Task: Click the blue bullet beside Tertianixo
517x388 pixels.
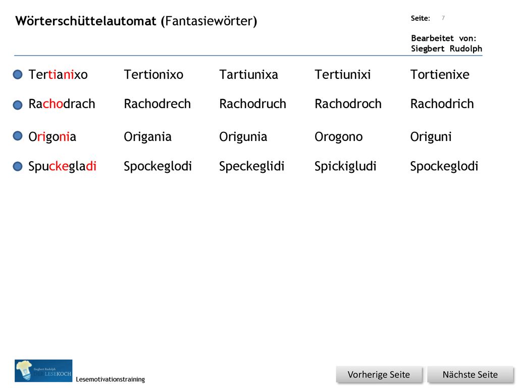Action: tap(18, 75)
